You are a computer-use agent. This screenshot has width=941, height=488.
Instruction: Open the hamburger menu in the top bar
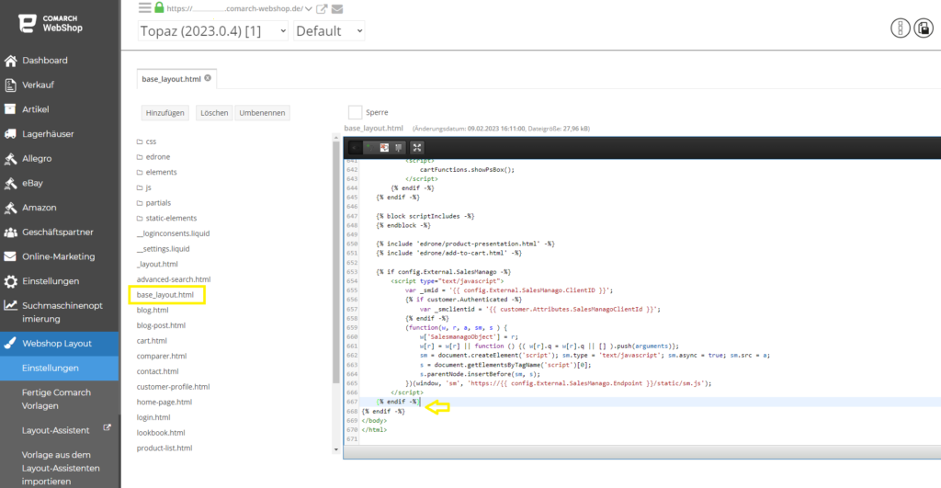click(x=144, y=7)
